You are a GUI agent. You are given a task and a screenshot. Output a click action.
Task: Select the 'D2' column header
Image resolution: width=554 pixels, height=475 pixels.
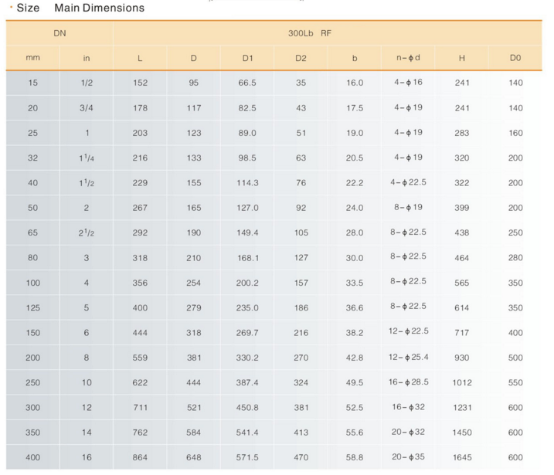pyautogui.click(x=301, y=58)
